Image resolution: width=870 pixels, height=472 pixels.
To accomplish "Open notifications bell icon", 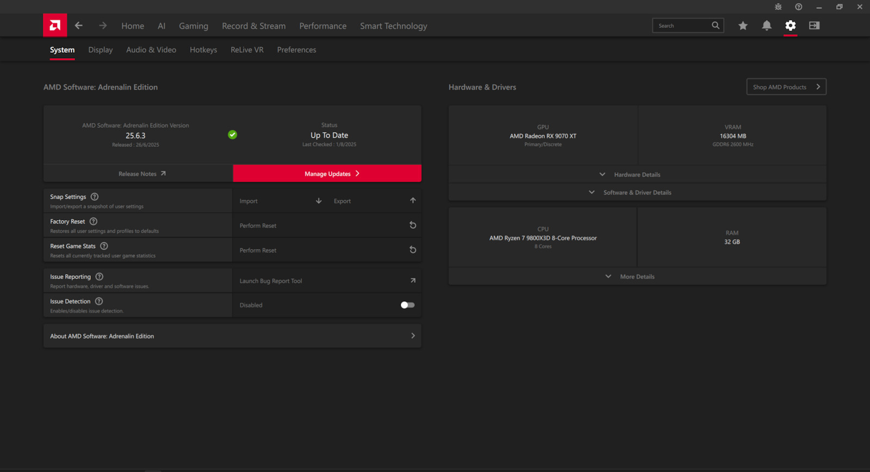I will (767, 26).
